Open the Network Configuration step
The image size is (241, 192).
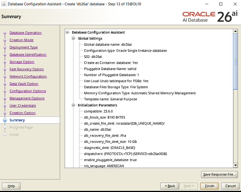click(x=28, y=76)
